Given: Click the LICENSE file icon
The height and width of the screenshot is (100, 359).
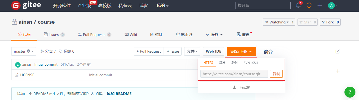Looking at the screenshot, I should tap(17, 75).
